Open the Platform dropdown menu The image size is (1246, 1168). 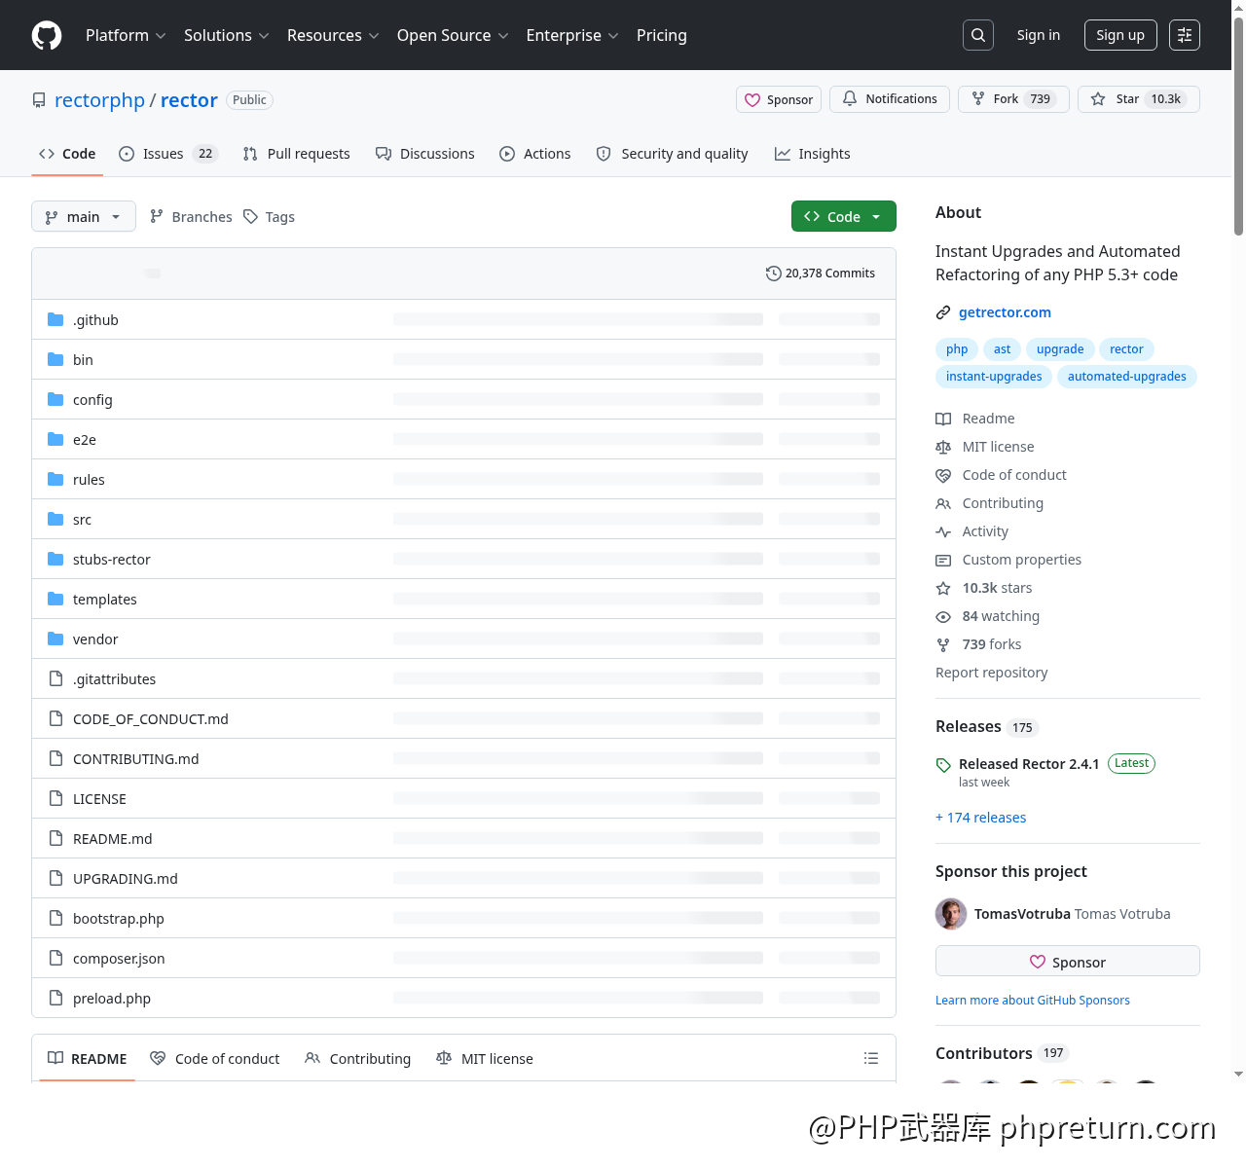point(126,35)
